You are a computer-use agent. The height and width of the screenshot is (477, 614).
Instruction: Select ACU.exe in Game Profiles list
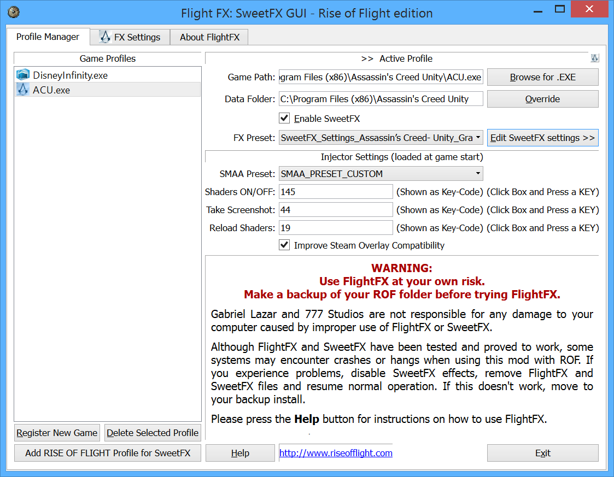click(108, 90)
